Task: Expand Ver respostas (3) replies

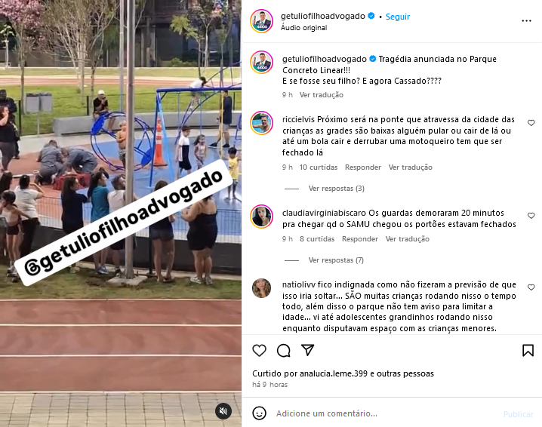Action: [x=337, y=189]
